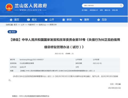The width and height of the screenshot is (128, 98).
Task: Click hot search link 通知公告
Action: click(x=107, y=10)
